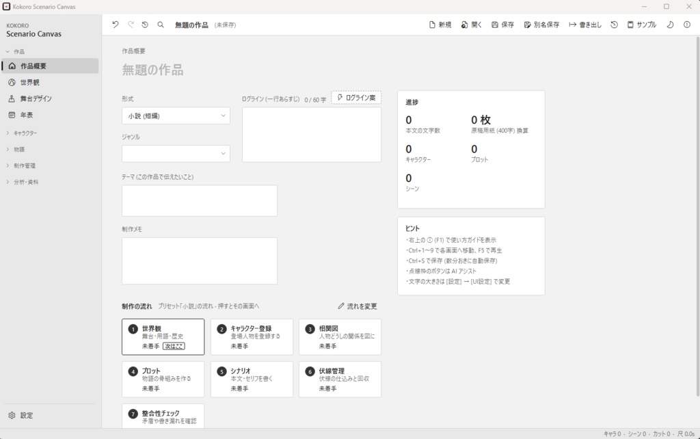Export with 書き出し button
The height and width of the screenshot is (439, 700).
coord(585,25)
